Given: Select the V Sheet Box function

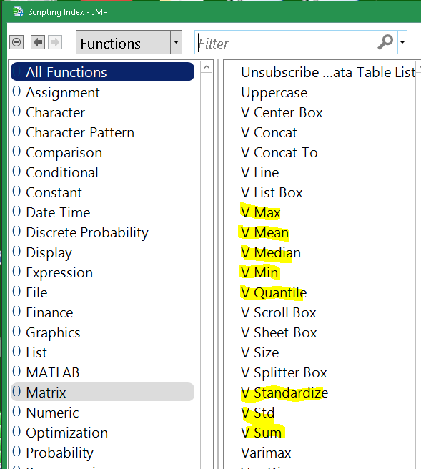Looking at the screenshot, I should [279, 332].
